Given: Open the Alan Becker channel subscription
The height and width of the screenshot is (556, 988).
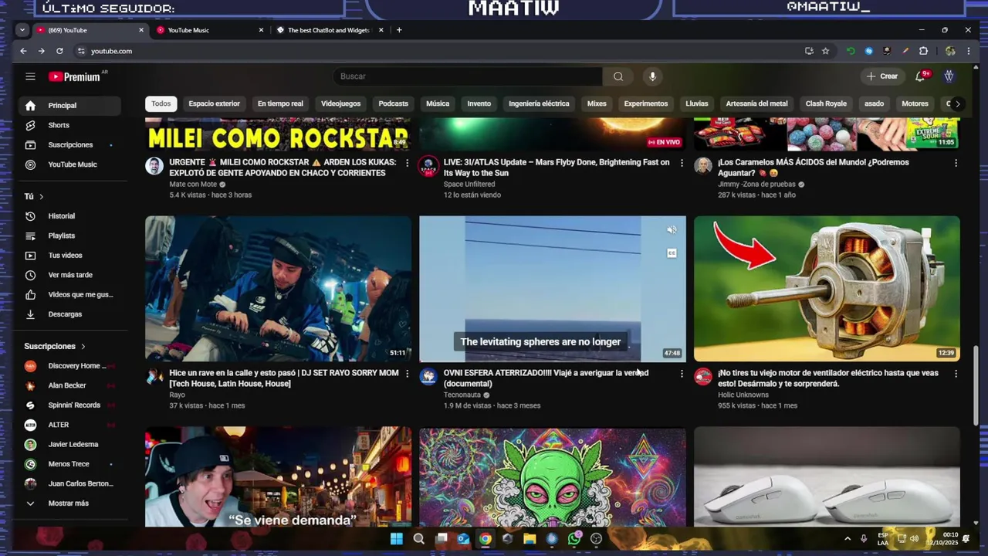Looking at the screenshot, I should coord(70,385).
